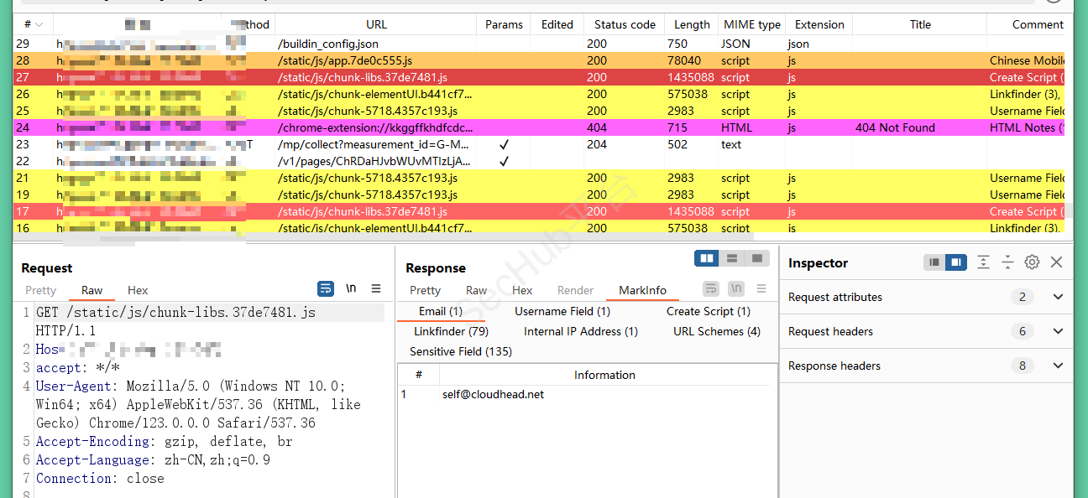Viewport: 1088px width, 498px height.
Task: Collapse all Inspector sections
Action: [1007, 262]
